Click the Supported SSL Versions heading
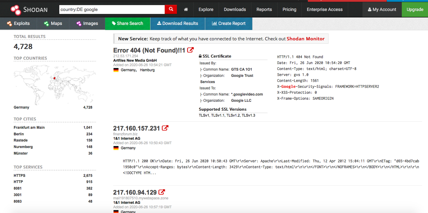 [x=223, y=109]
